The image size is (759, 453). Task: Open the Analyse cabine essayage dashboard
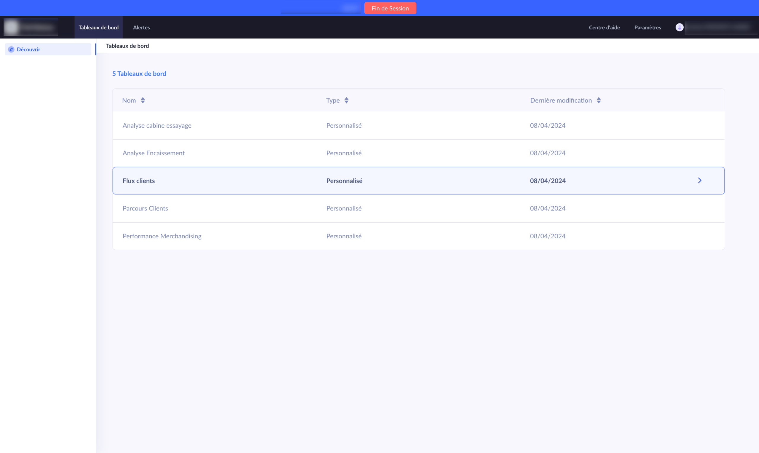click(x=157, y=125)
